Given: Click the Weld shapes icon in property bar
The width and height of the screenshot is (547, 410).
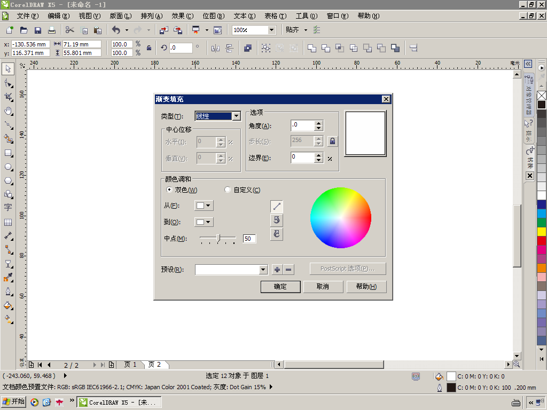Looking at the screenshot, I should (311, 48).
